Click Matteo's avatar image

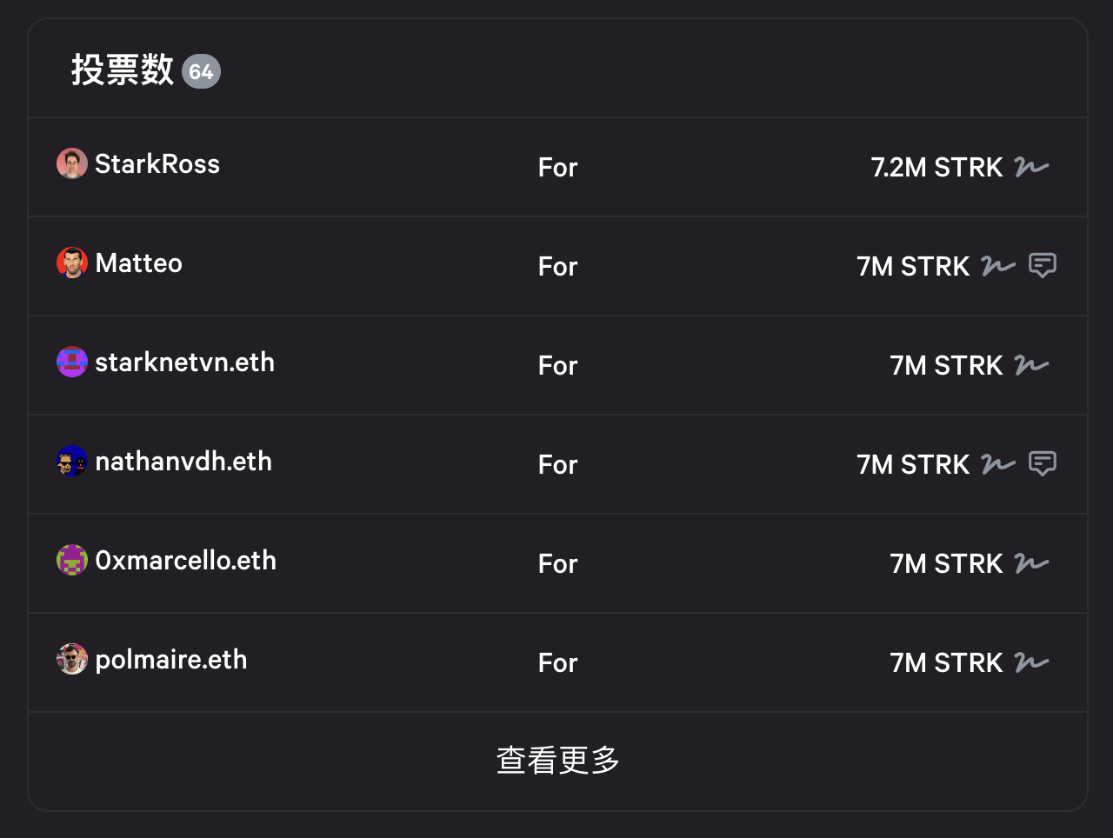(72, 262)
